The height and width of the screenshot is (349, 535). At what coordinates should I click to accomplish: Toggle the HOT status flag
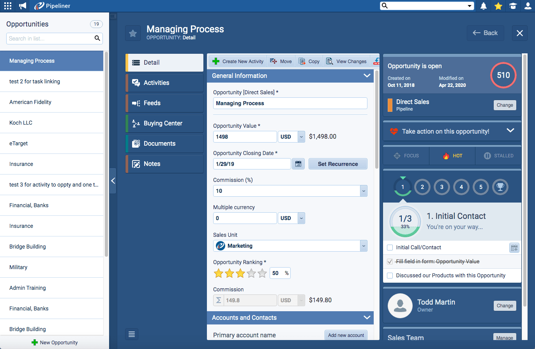pyautogui.click(x=452, y=156)
